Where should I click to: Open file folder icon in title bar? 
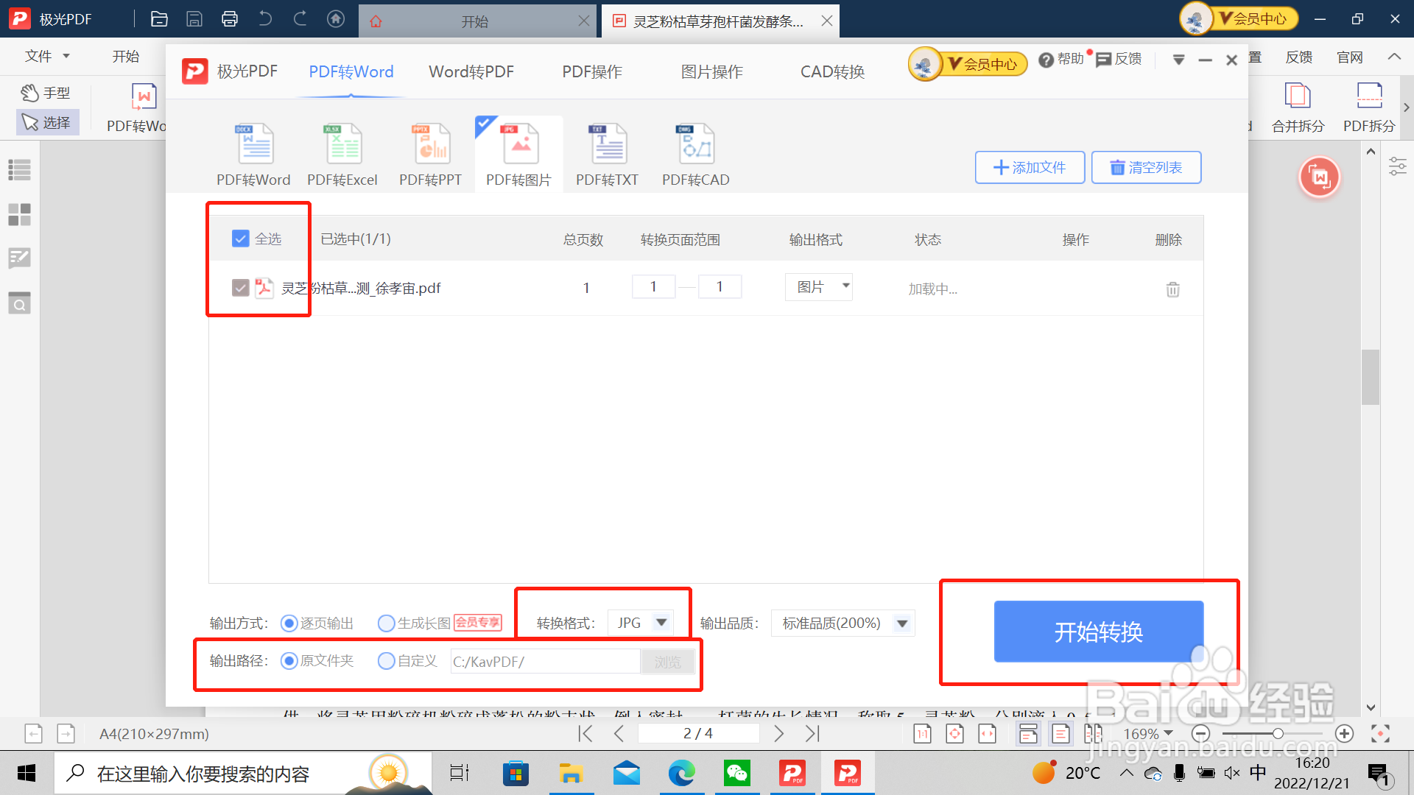[159, 19]
